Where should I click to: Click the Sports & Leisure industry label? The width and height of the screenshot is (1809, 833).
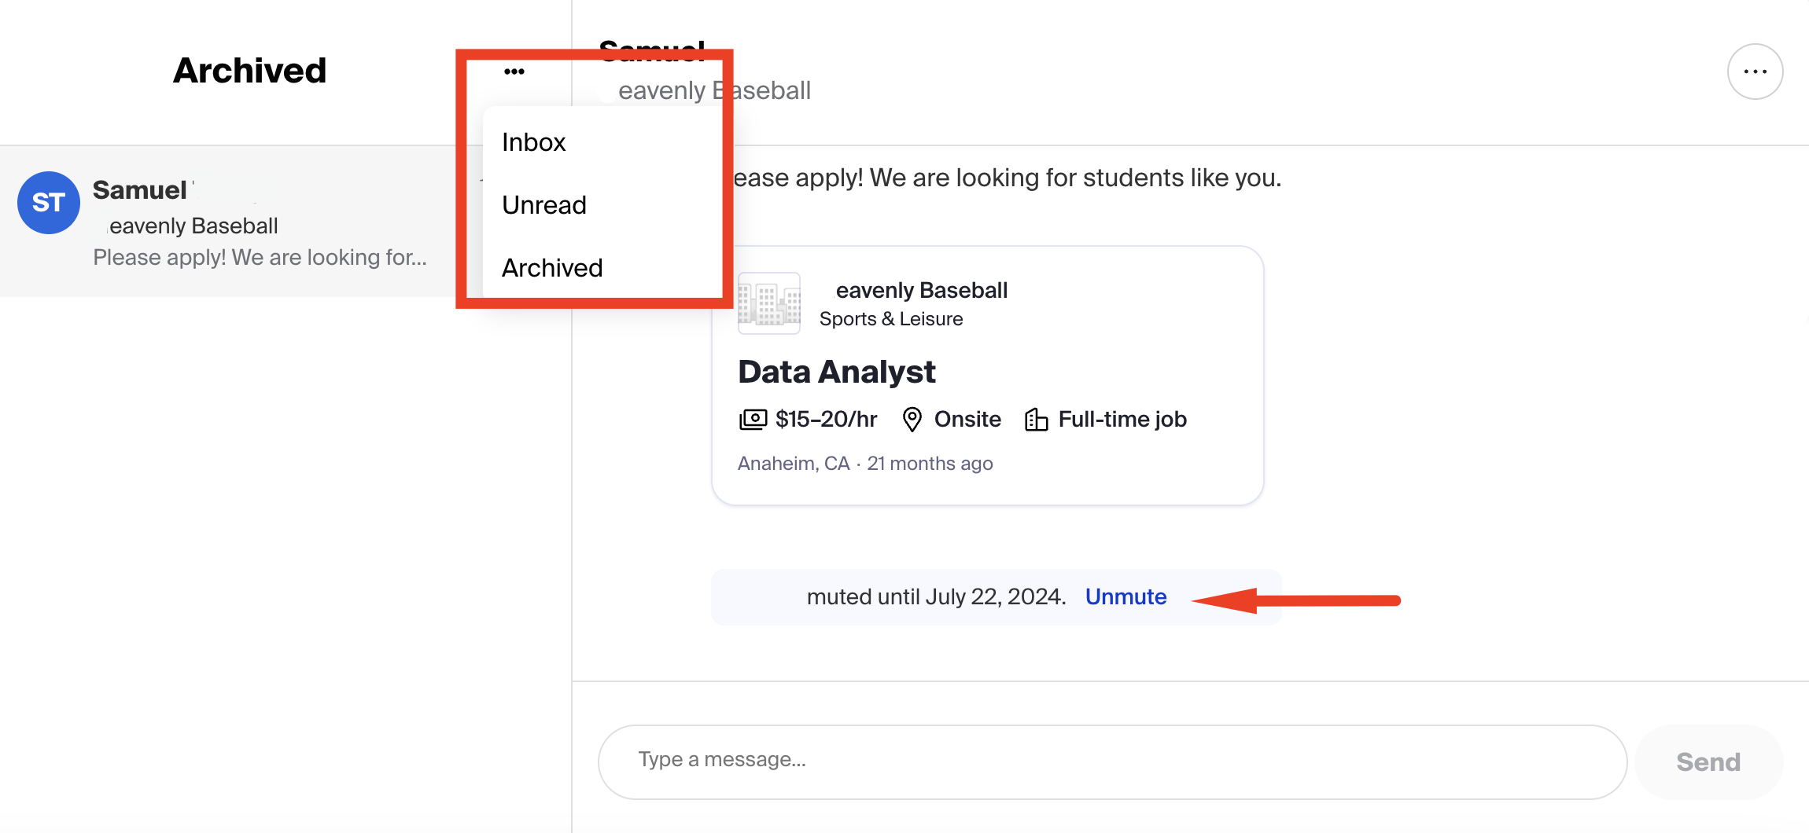coord(891,319)
